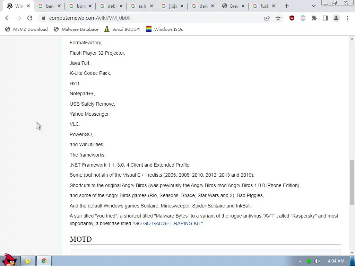
Task: Click the 'Yahoo Messenger,' list line
Action: [x=90, y=114]
